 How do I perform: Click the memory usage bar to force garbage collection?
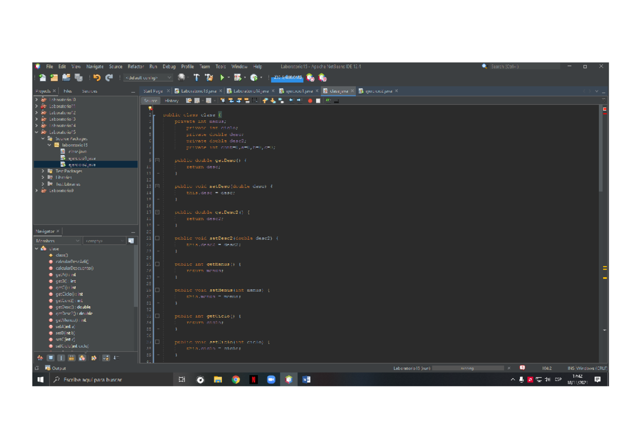point(287,78)
